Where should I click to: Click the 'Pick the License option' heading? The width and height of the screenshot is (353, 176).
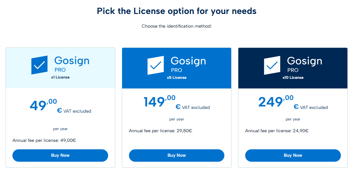pos(176,11)
